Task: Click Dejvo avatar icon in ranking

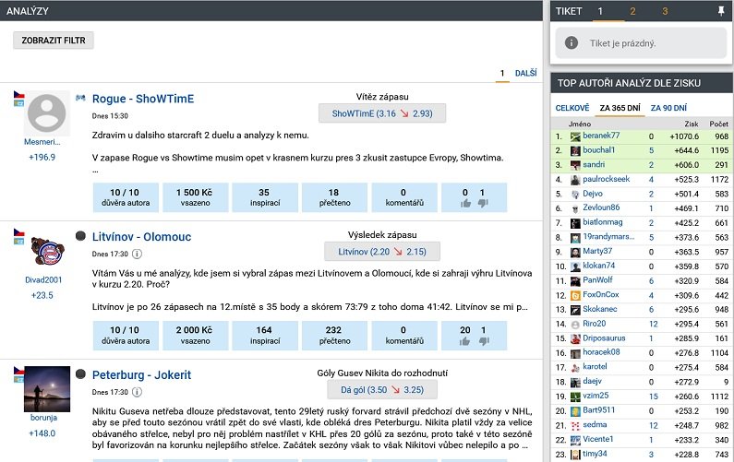Action: click(x=575, y=194)
